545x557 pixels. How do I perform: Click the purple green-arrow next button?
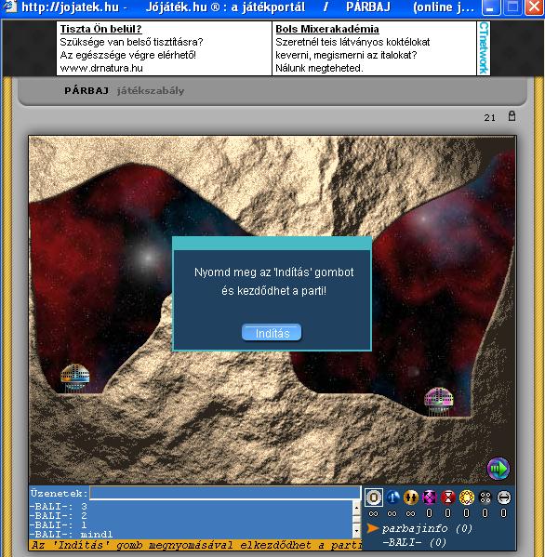(498, 469)
